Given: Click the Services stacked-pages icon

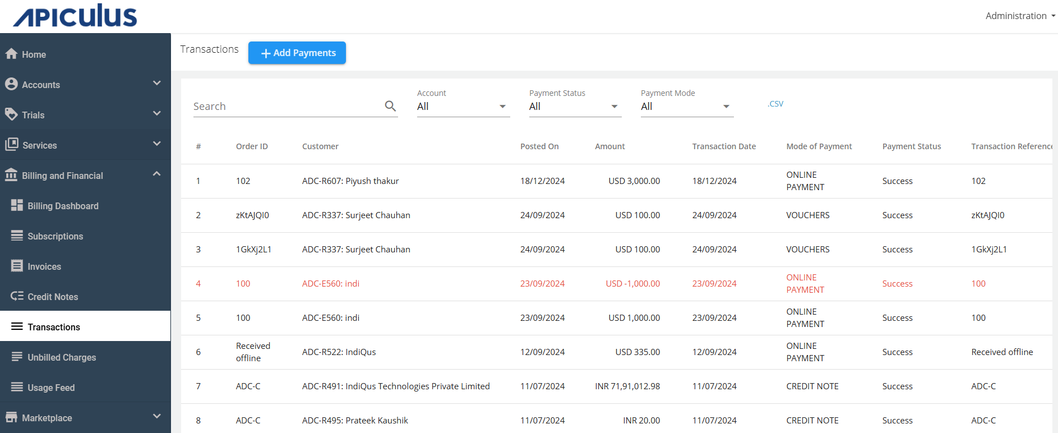Looking at the screenshot, I should point(12,145).
